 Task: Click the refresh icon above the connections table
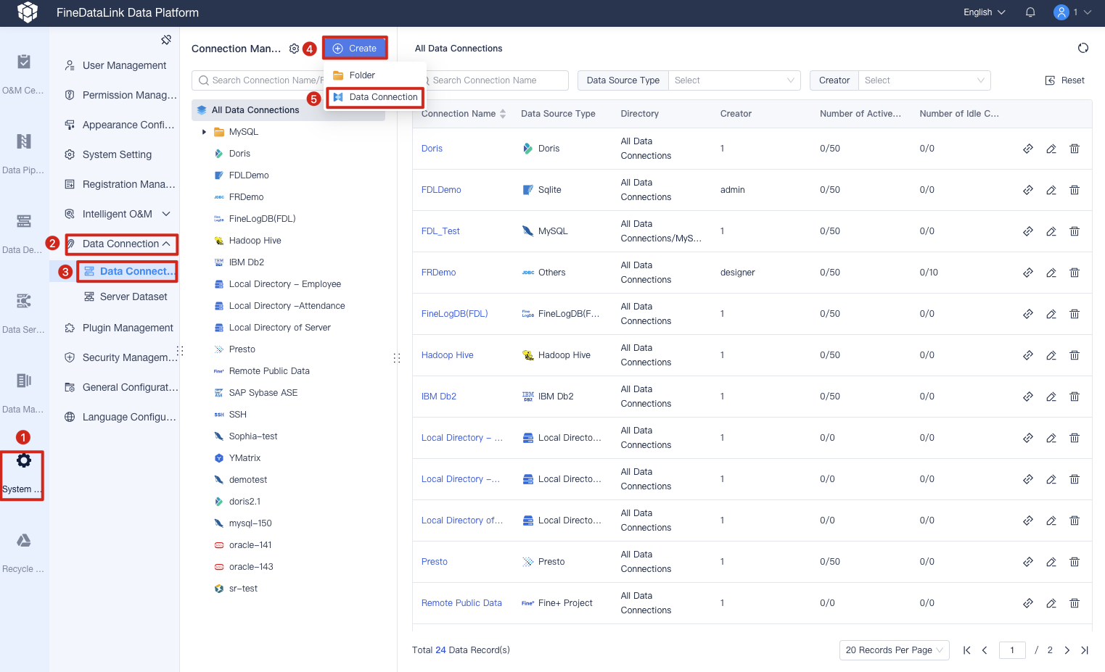click(x=1083, y=48)
